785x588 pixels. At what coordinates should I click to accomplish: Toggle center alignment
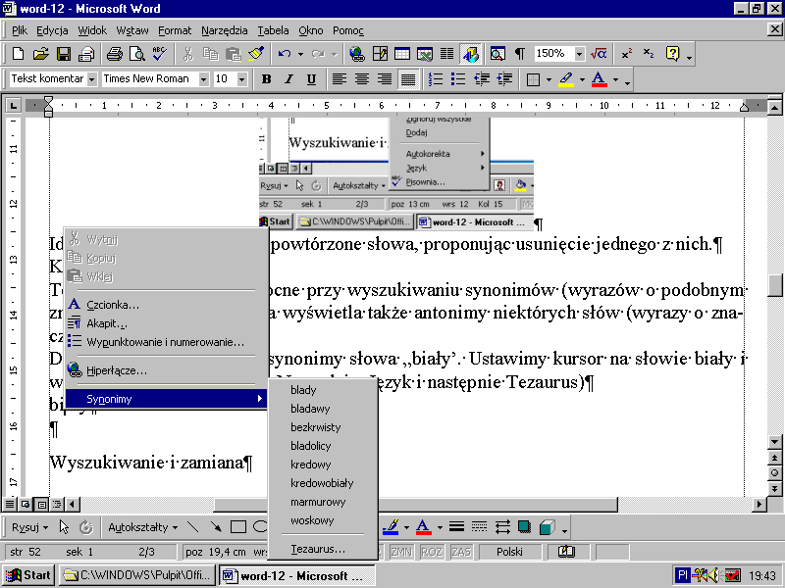point(361,79)
